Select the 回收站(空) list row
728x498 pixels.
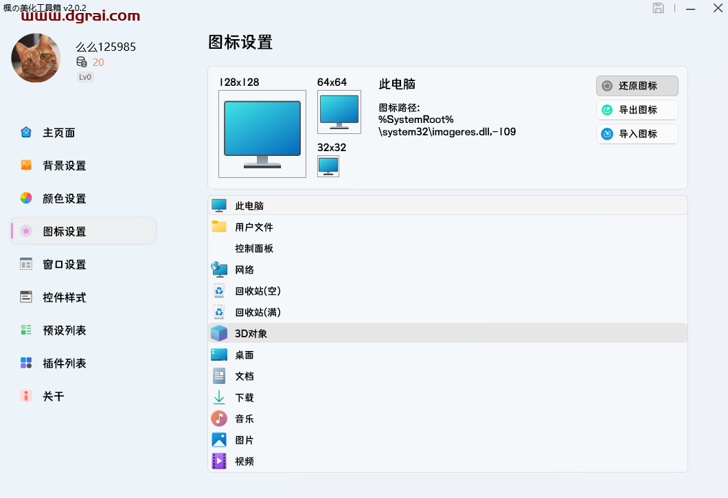tap(448, 291)
